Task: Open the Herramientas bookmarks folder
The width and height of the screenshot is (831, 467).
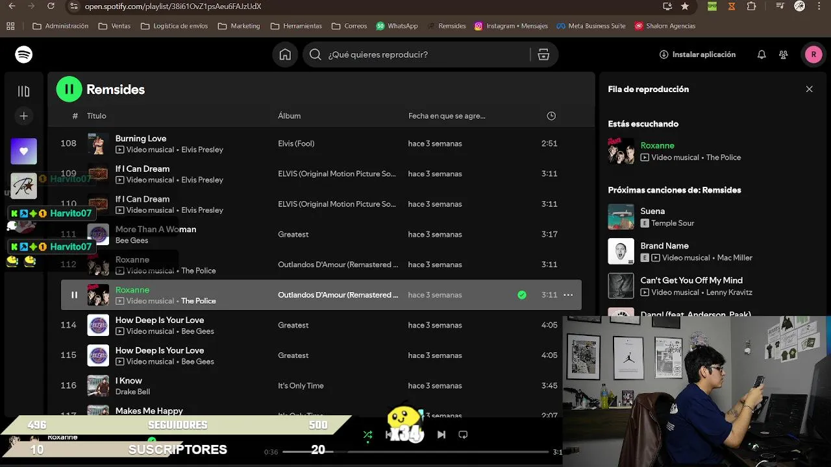Action: click(x=296, y=26)
